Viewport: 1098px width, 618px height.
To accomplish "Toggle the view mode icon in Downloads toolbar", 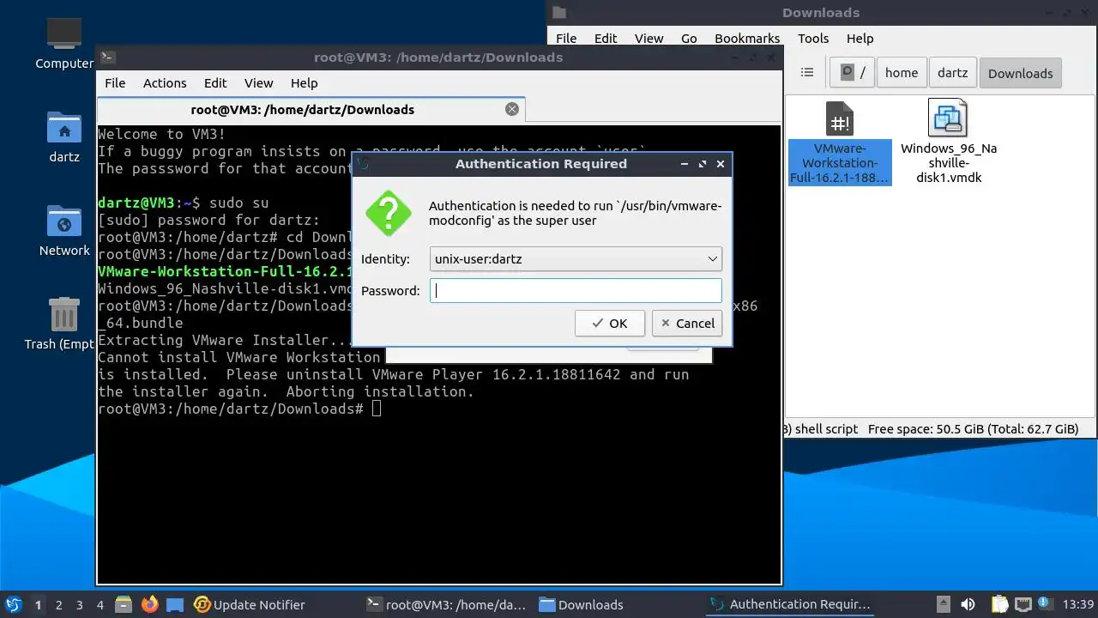I will click(806, 73).
